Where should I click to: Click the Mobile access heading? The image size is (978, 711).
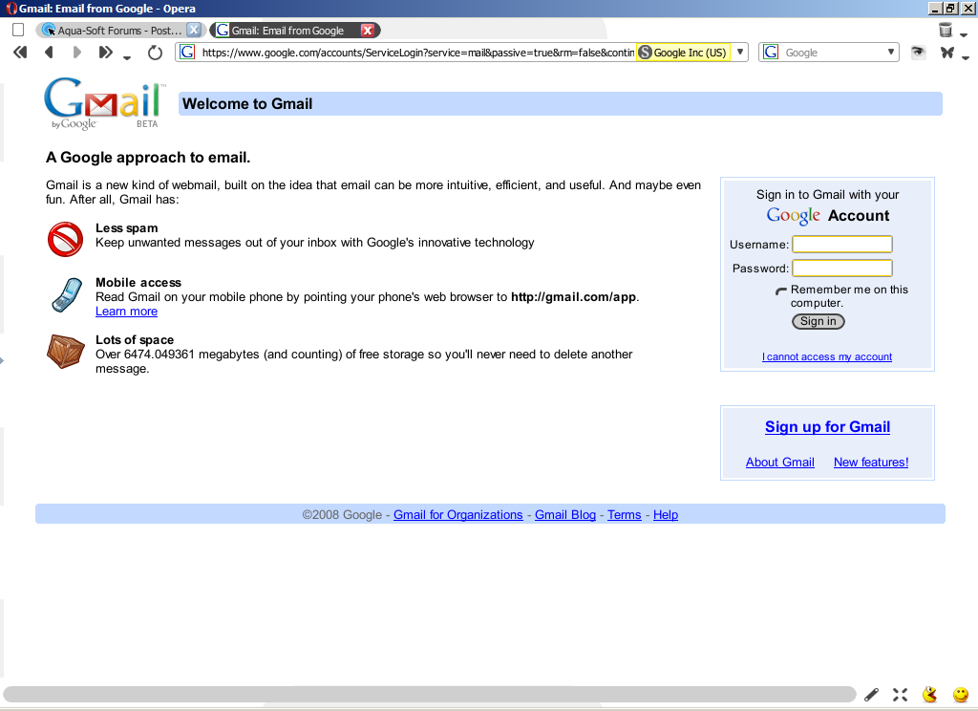click(138, 282)
